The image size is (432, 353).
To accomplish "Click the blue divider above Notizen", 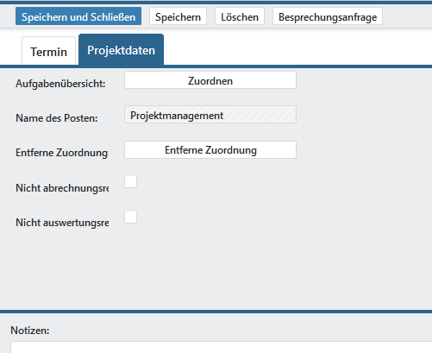I will (x=216, y=312).
